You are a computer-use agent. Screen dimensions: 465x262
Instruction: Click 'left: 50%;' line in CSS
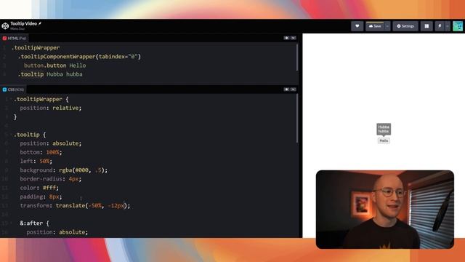[x=36, y=161]
